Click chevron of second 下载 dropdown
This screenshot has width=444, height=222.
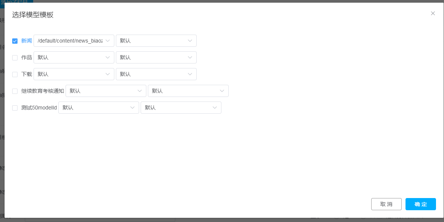[x=190, y=74]
